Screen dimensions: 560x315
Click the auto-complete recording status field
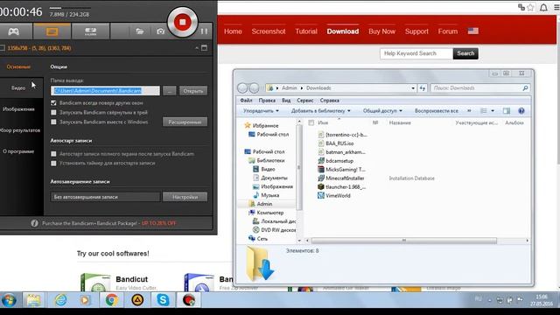(105, 197)
